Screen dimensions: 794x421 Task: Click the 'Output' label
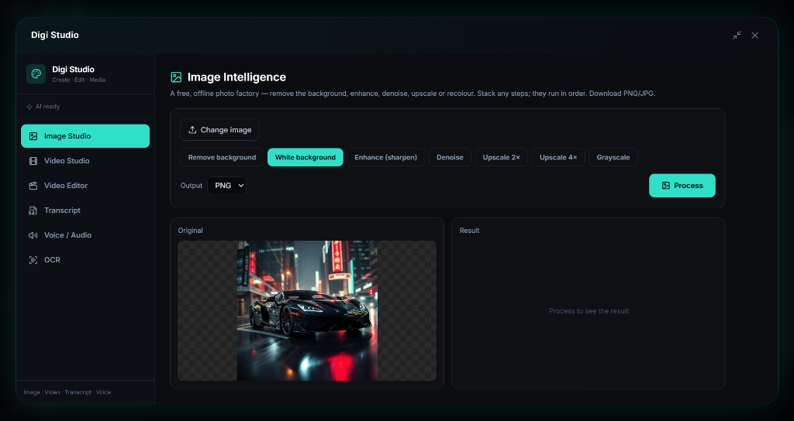click(192, 186)
